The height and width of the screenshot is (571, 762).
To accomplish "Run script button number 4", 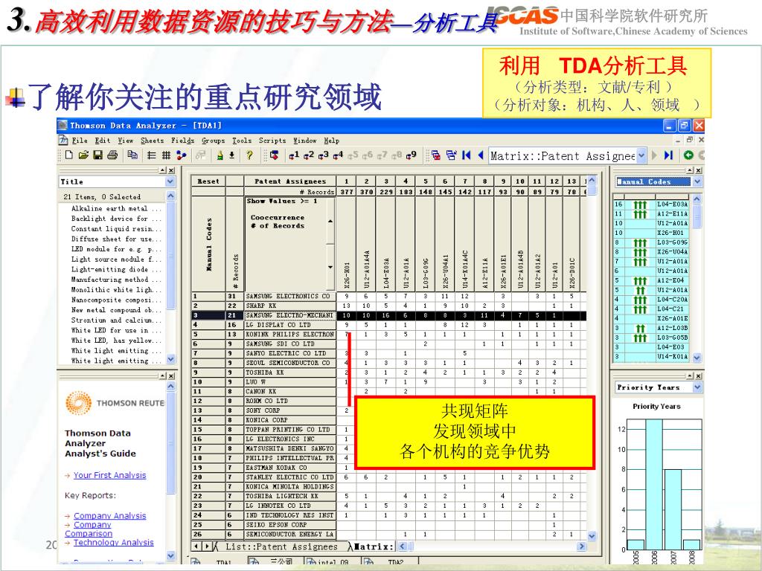I will 338,155.
